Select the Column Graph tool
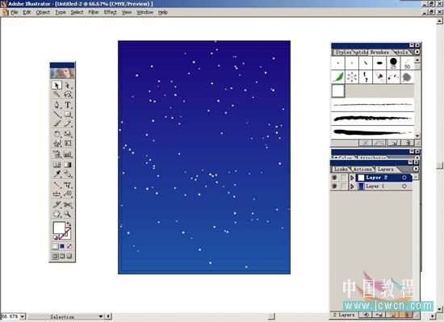Viewport: 444px width, 322px height. coord(67,154)
